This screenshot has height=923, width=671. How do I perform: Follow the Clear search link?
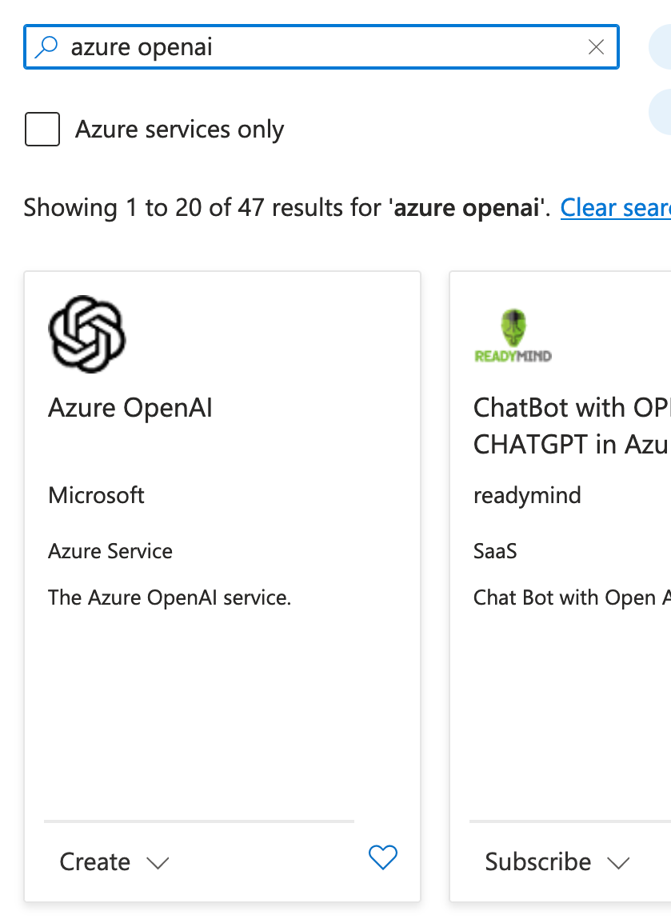point(616,207)
